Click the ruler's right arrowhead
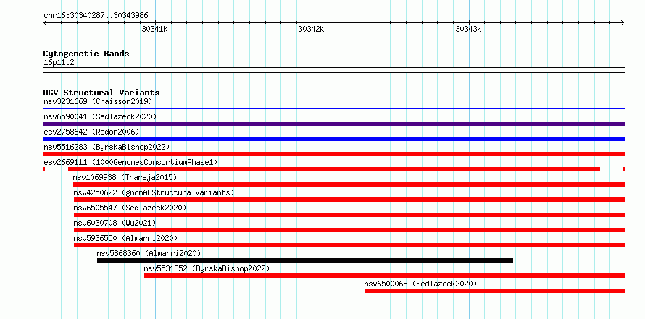 pyautogui.click(x=623, y=22)
